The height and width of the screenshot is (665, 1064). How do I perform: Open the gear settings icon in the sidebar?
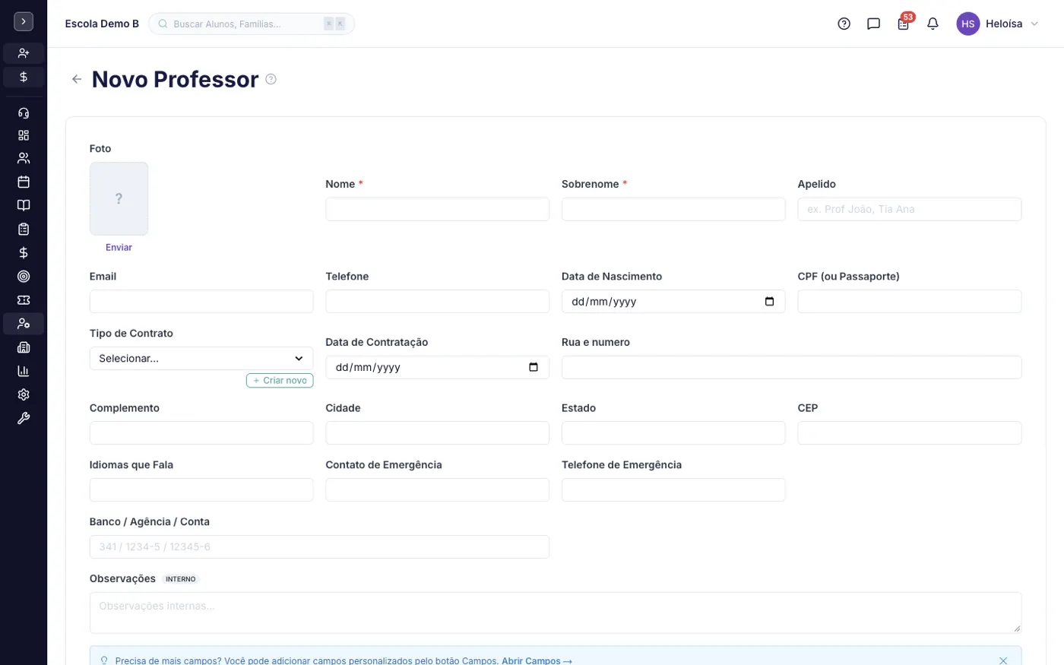click(24, 394)
